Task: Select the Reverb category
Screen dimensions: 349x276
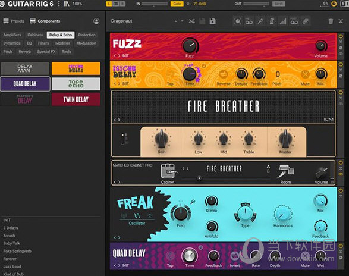Action: coord(24,52)
